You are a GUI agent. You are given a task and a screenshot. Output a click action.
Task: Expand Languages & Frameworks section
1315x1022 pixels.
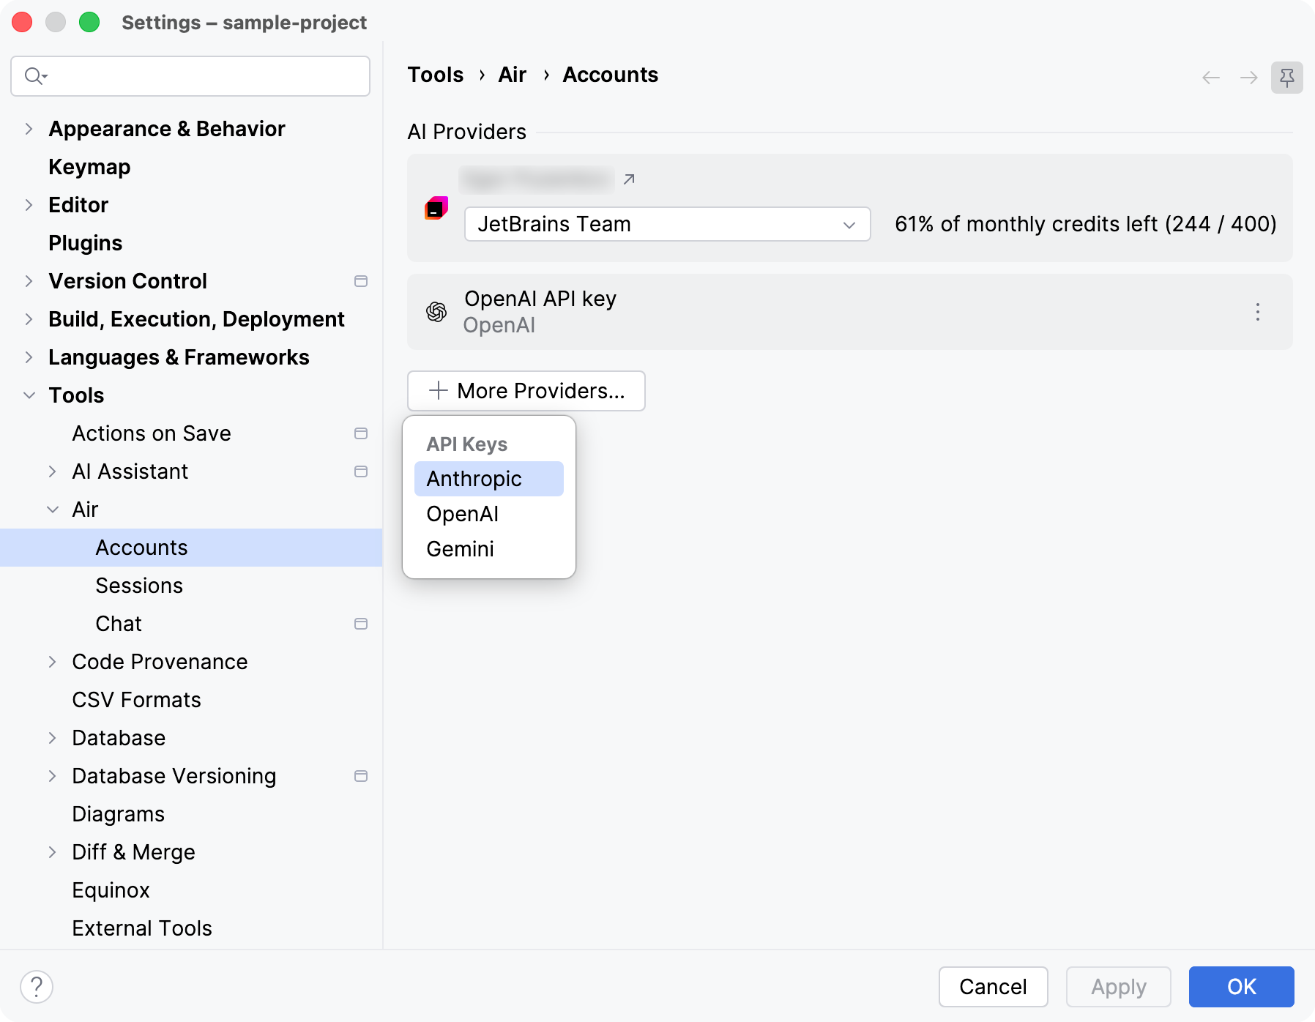coord(29,357)
